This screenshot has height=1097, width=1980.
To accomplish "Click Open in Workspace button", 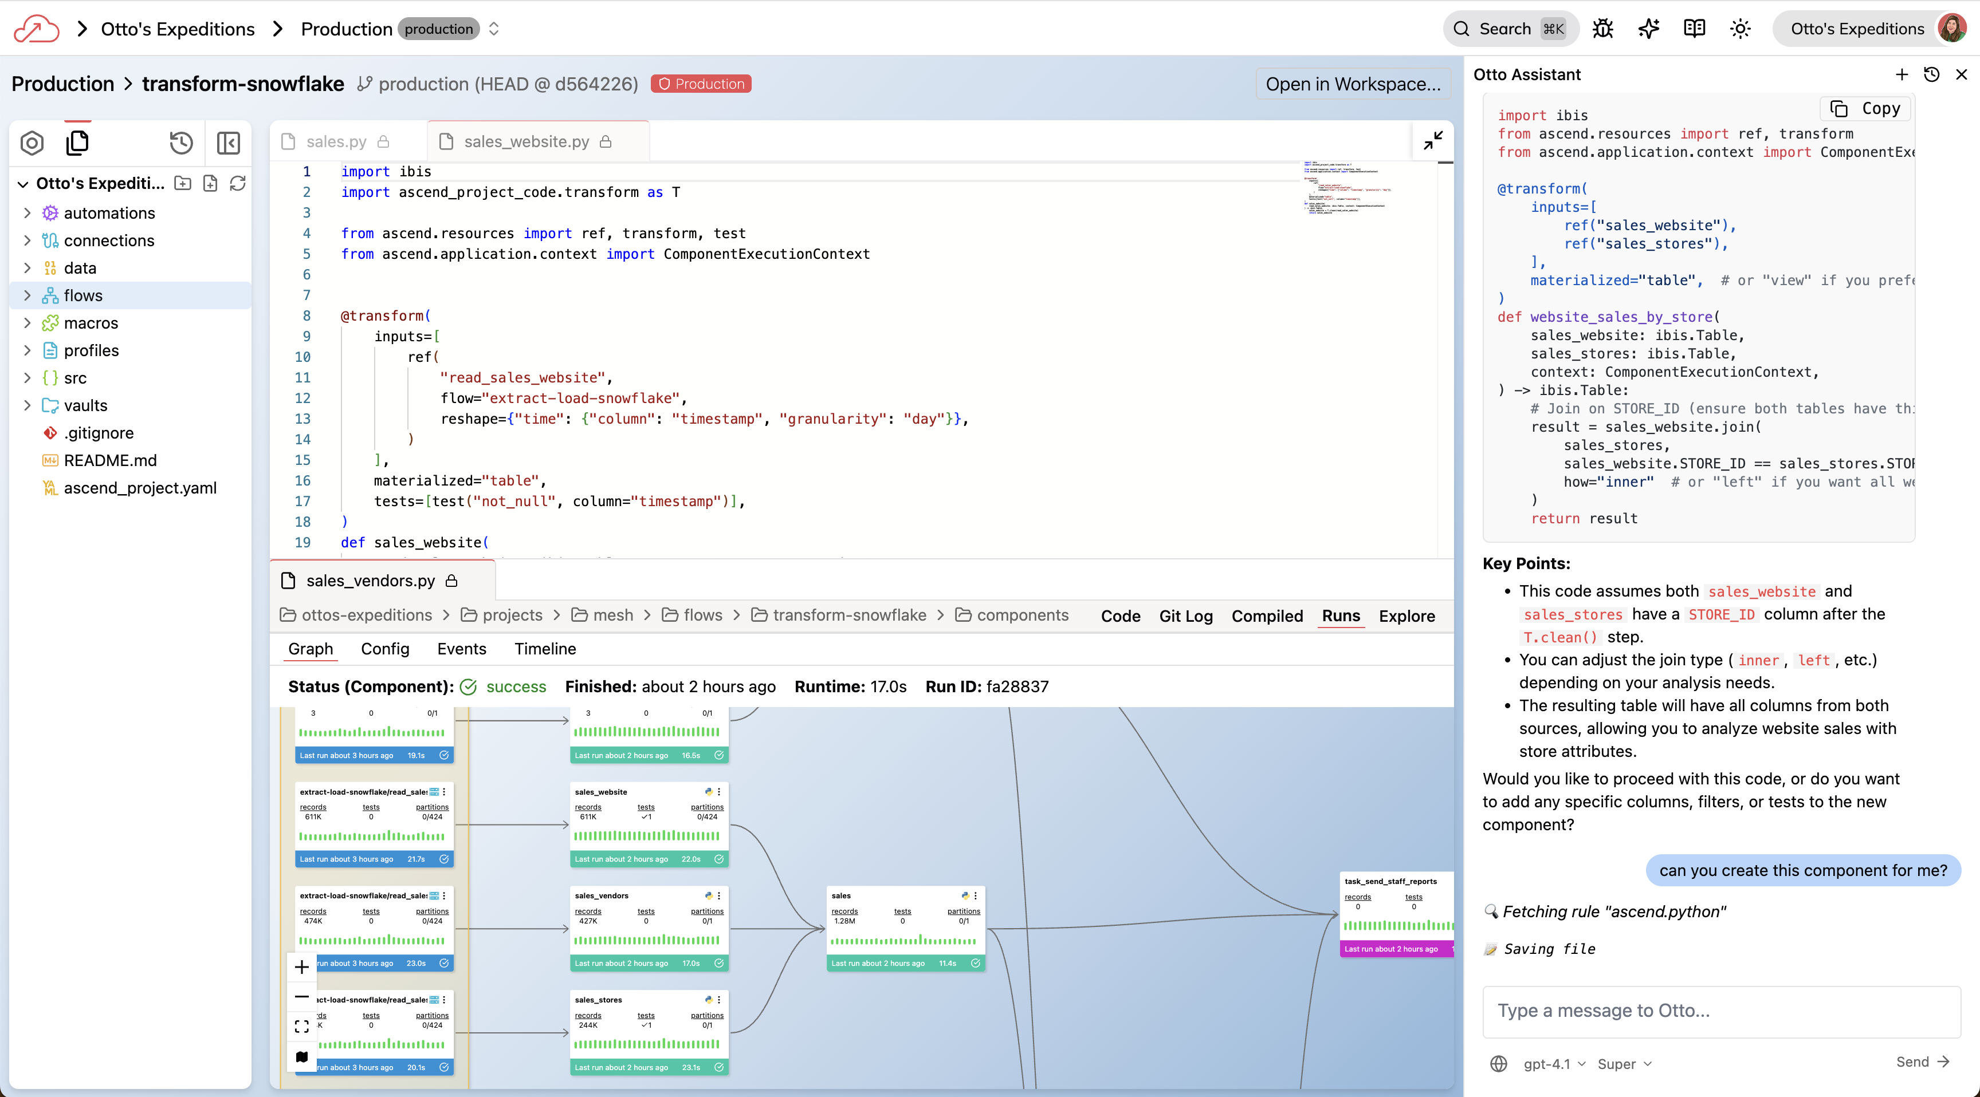I will [1353, 84].
